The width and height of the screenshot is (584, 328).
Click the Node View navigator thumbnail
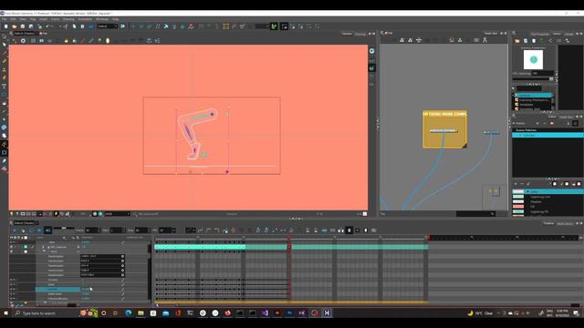[x=495, y=197]
